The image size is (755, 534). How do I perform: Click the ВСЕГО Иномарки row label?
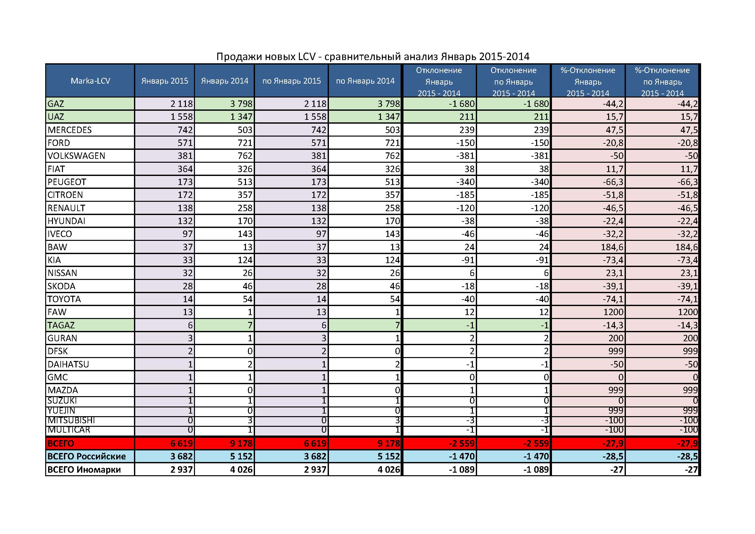coord(84,469)
